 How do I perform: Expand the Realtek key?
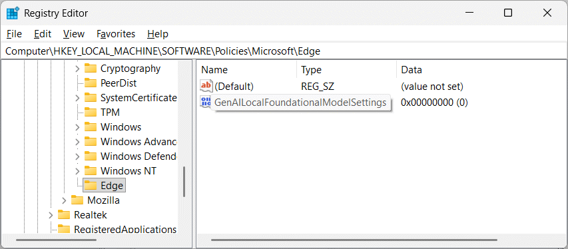(51, 215)
